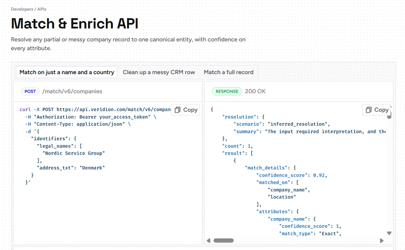405x250 pixels.
Task: Click the response vertical scrollbar down arrow
Action: click(x=389, y=233)
